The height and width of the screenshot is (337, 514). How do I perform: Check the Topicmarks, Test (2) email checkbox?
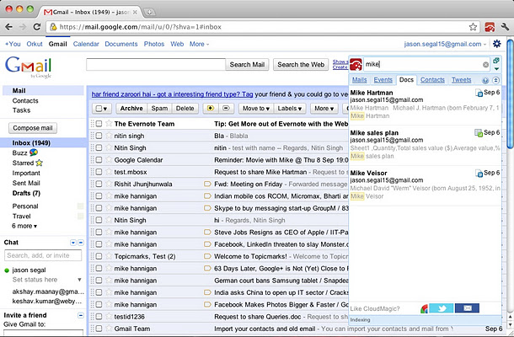click(x=99, y=256)
